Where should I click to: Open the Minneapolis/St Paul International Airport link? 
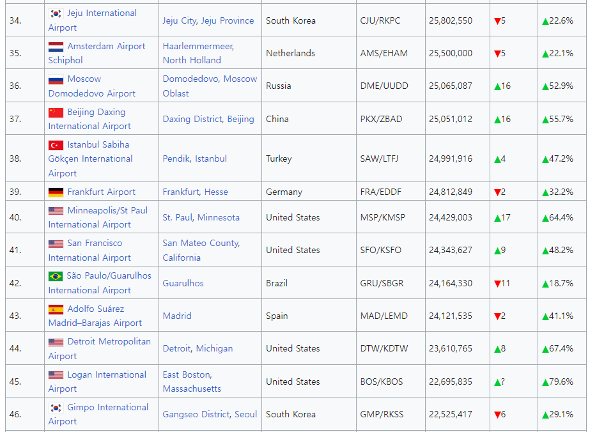click(98, 217)
